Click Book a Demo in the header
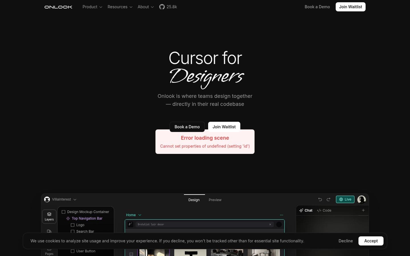 tap(317, 7)
